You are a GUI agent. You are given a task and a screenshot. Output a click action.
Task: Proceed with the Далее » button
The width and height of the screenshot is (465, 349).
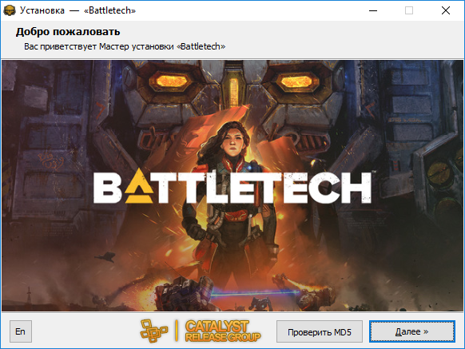coord(412,331)
